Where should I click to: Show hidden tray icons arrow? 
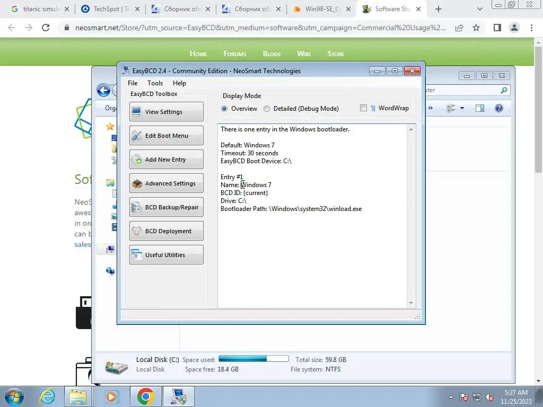451,397
